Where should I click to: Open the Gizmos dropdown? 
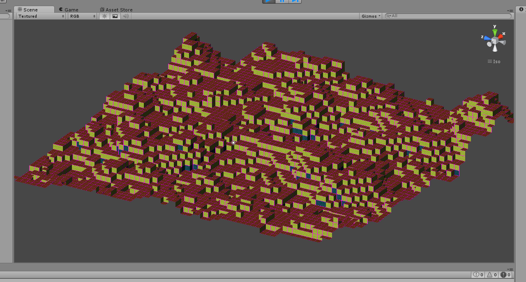point(369,16)
